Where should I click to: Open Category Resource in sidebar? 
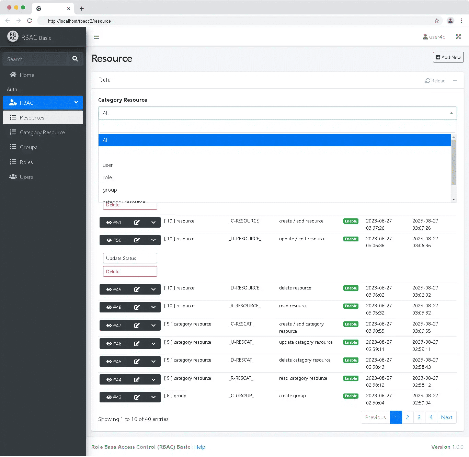tap(42, 133)
